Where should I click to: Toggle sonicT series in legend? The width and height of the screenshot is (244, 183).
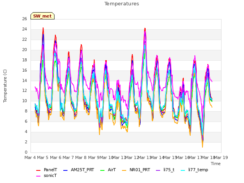[47, 175]
